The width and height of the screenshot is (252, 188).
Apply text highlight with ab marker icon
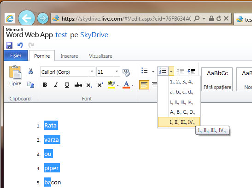(x=111, y=85)
